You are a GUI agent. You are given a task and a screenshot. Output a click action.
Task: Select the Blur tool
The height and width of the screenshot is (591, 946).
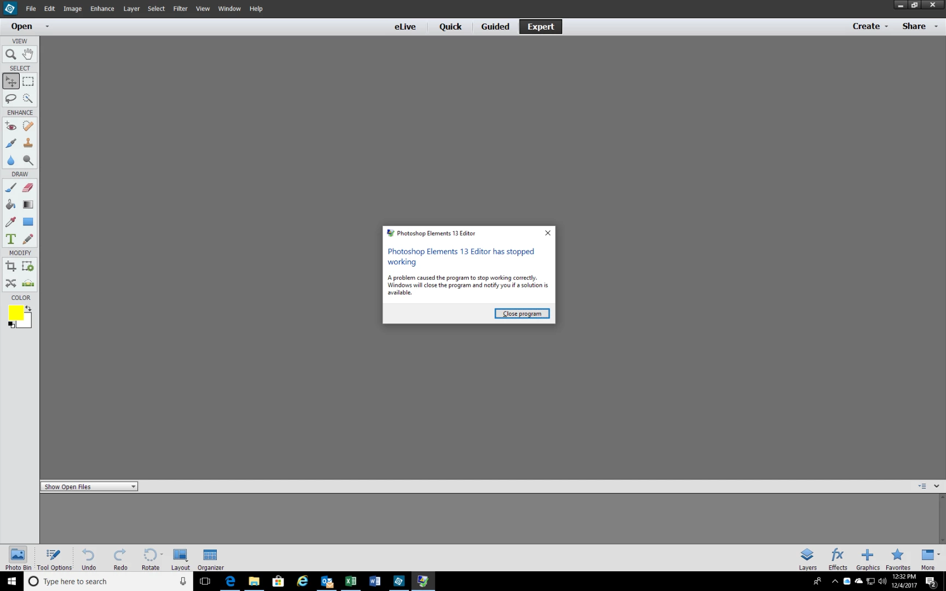(10, 160)
